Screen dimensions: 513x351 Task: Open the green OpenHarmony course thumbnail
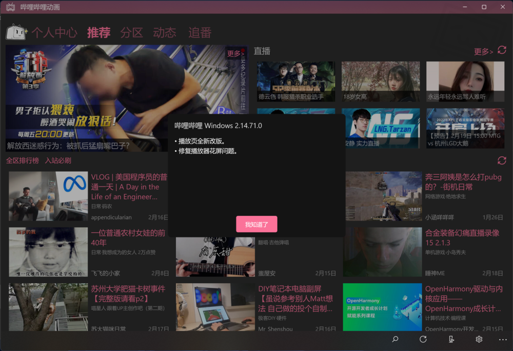(x=383, y=307)
